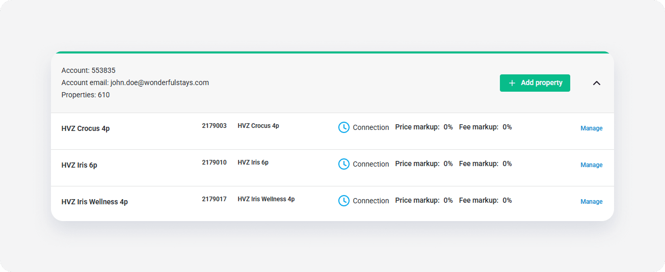The width and height of the screenshot is (665, 272).
Task: Click Connection label in HVZ Iris Wellness 4p row
Action: (371, 201)
